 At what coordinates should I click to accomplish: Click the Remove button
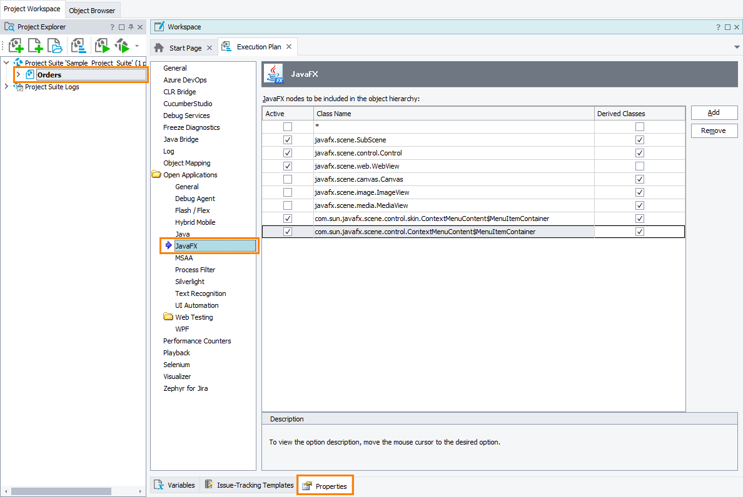pyautogui.click(x=714, y=130)
